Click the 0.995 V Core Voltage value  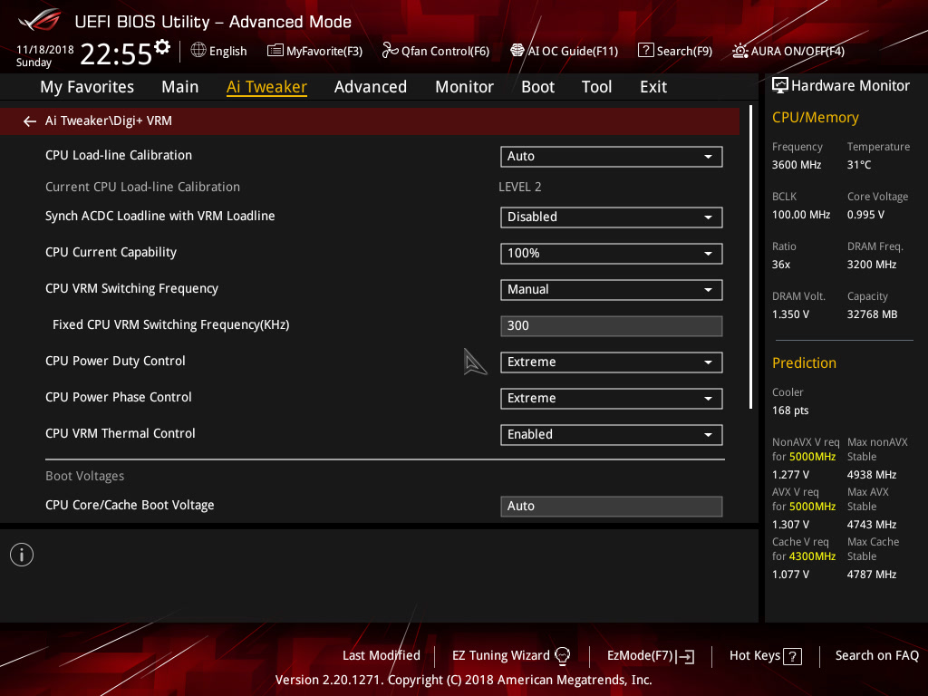coord(865,215)
